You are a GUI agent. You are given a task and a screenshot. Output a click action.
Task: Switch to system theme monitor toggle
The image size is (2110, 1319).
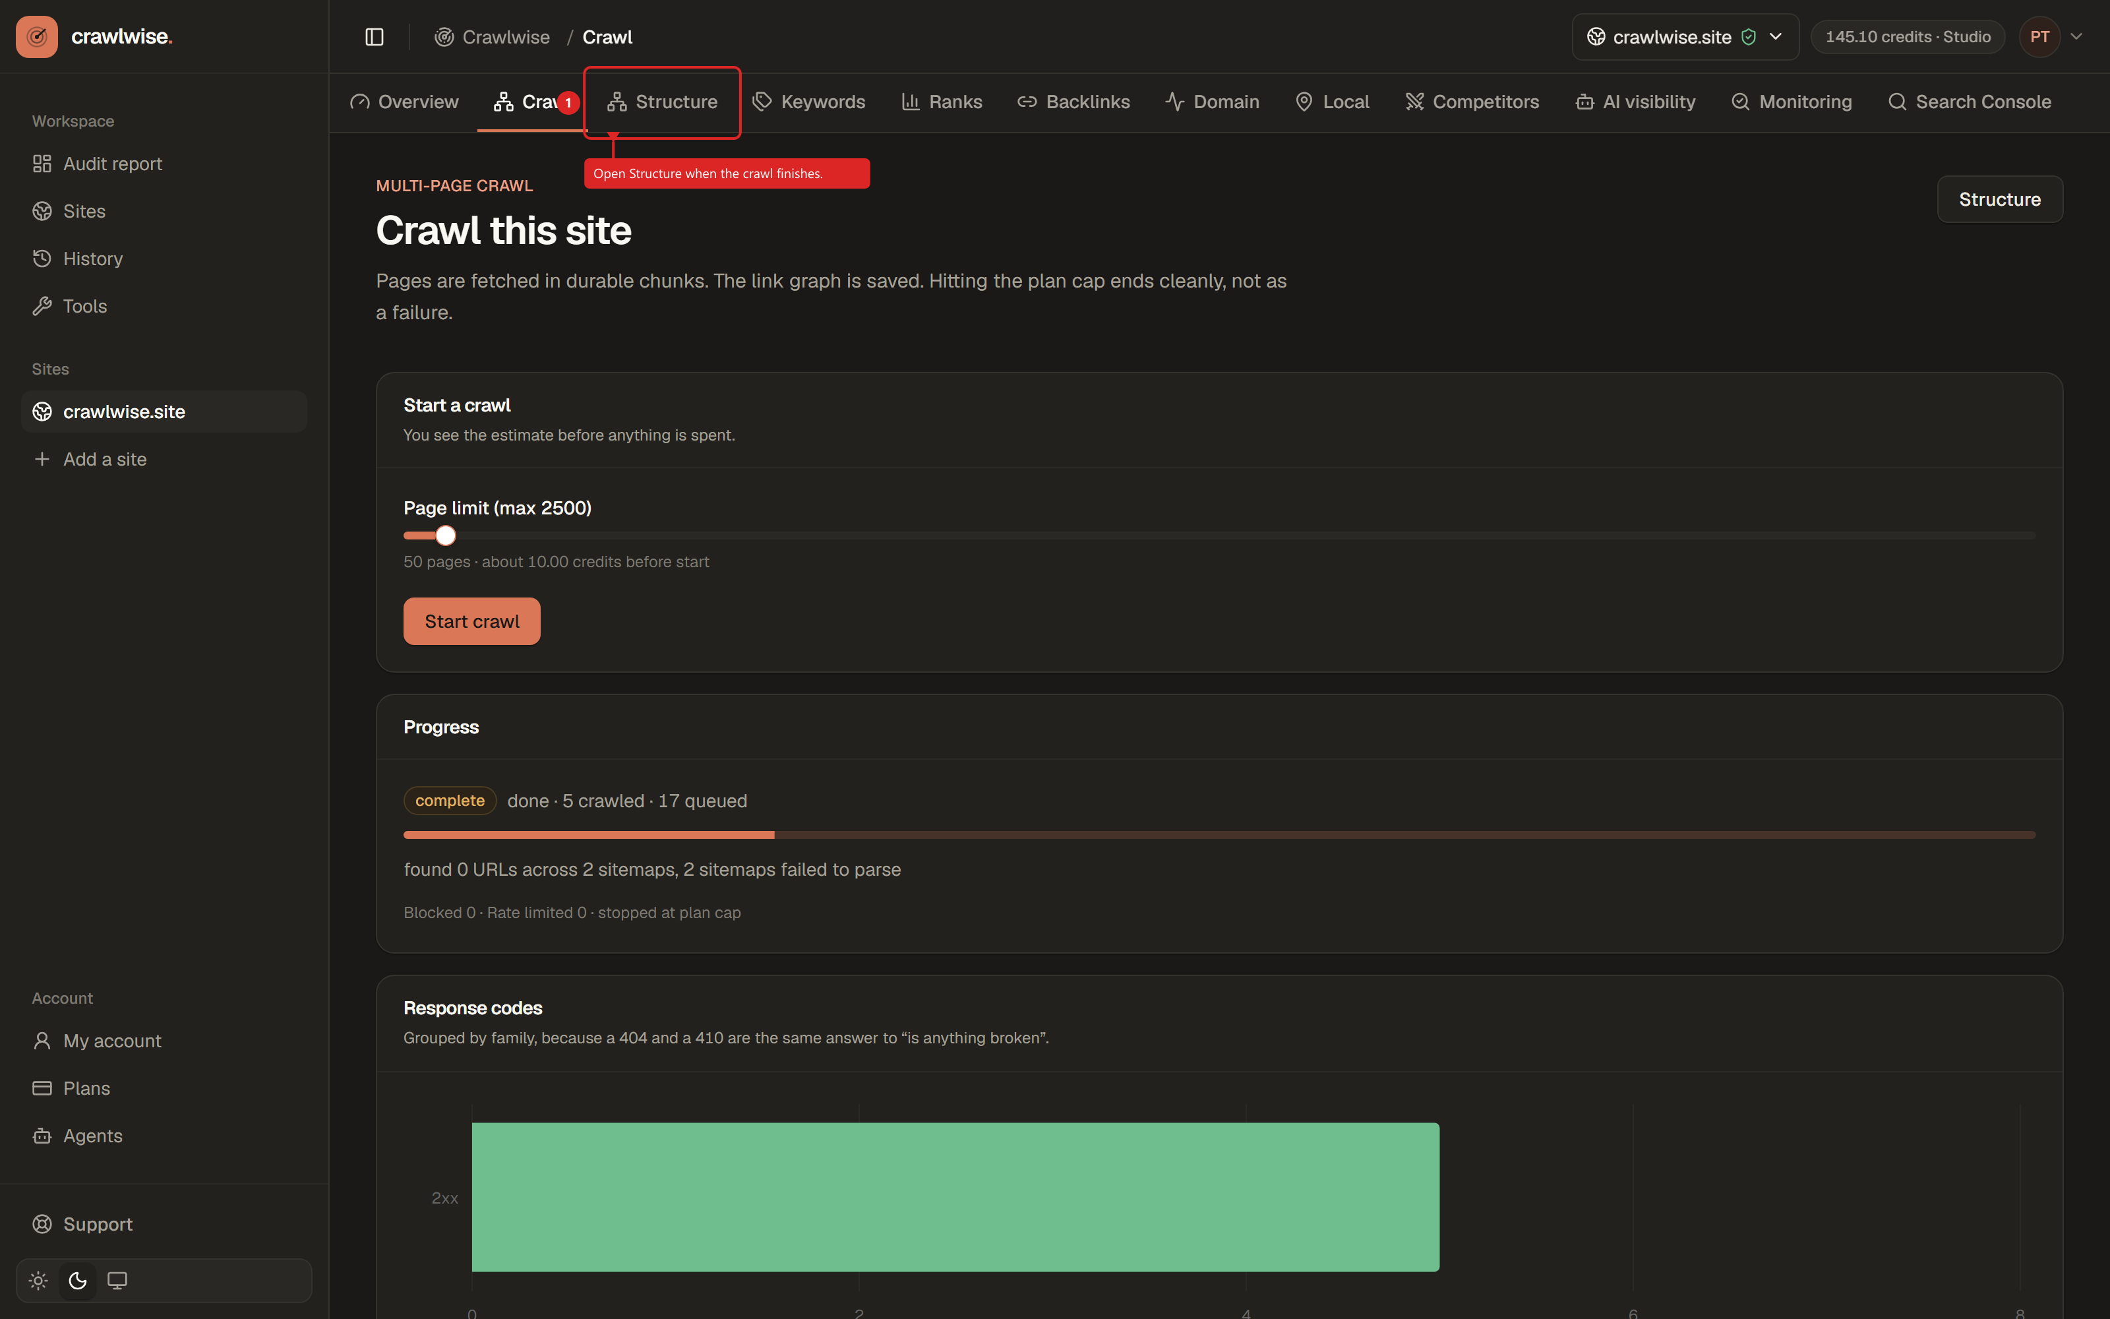[117, 1281]
